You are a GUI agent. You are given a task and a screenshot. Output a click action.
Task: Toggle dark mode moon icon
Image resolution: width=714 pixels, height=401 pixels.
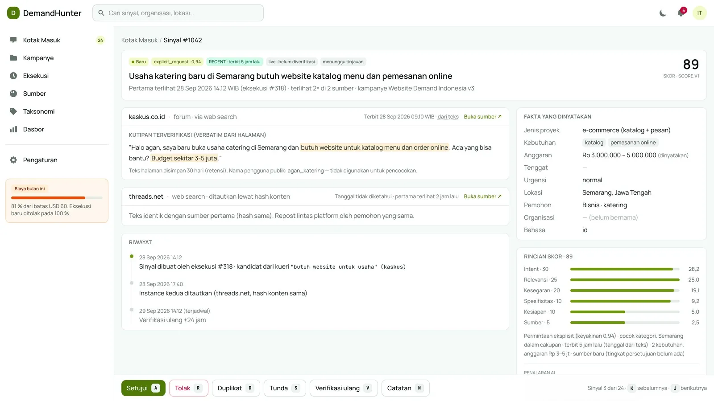(663, 13)
